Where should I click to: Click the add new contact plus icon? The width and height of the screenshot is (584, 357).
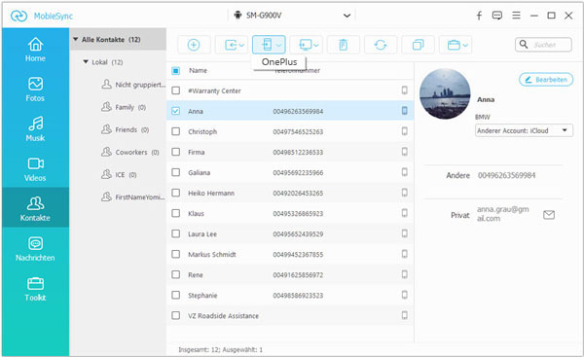[x=194, y=45]
